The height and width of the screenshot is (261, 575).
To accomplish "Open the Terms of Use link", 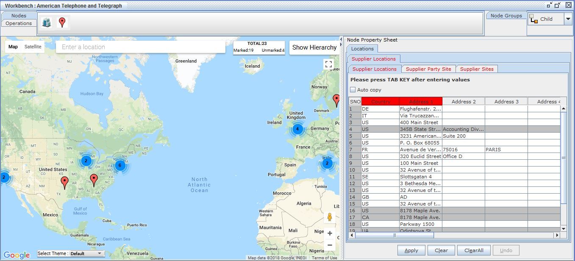I will tap(324, 258).
